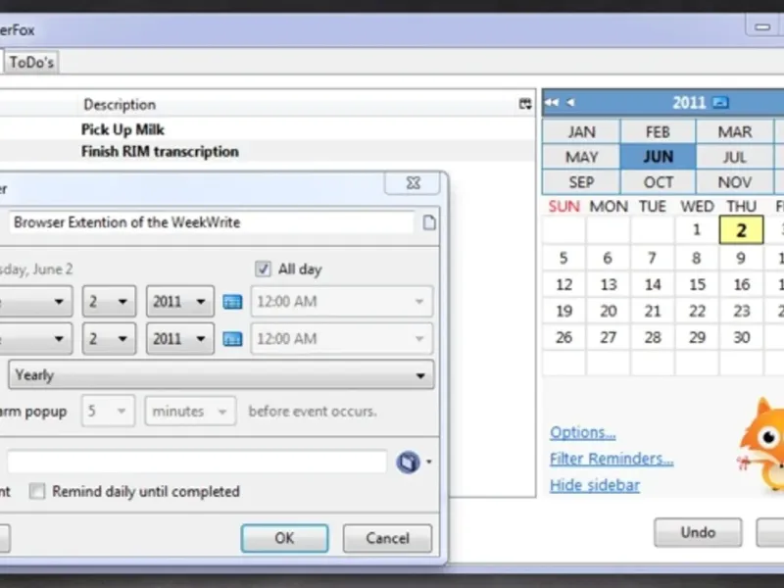Minimize the ReminderFox window
This screenshot has height=588, width=784.
coord(762,27)
